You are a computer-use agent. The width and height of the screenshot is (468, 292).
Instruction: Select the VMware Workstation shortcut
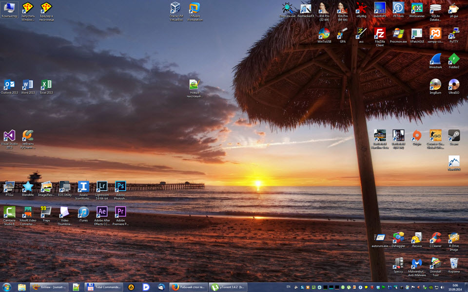195,12
